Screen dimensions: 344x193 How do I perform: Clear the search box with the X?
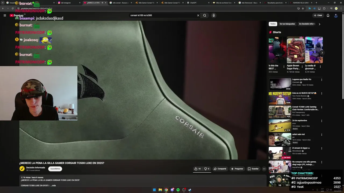pyautogui.click(x=198, y=15)
